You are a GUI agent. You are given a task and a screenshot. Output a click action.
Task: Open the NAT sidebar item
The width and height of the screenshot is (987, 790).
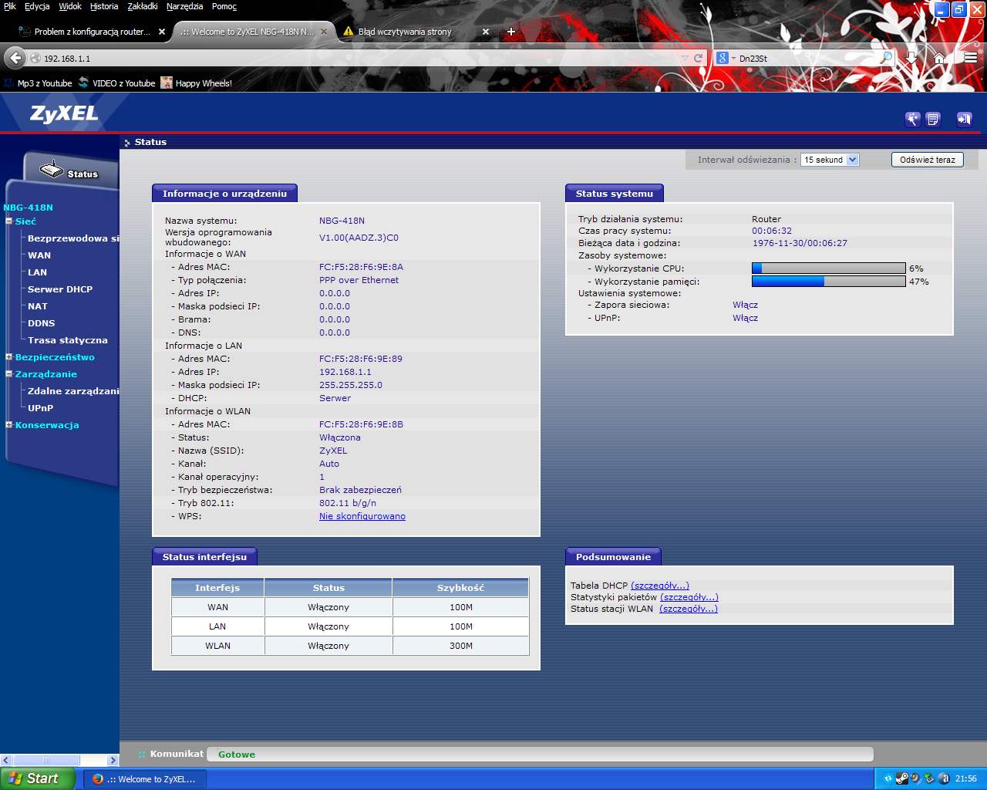tap(38, 306)
